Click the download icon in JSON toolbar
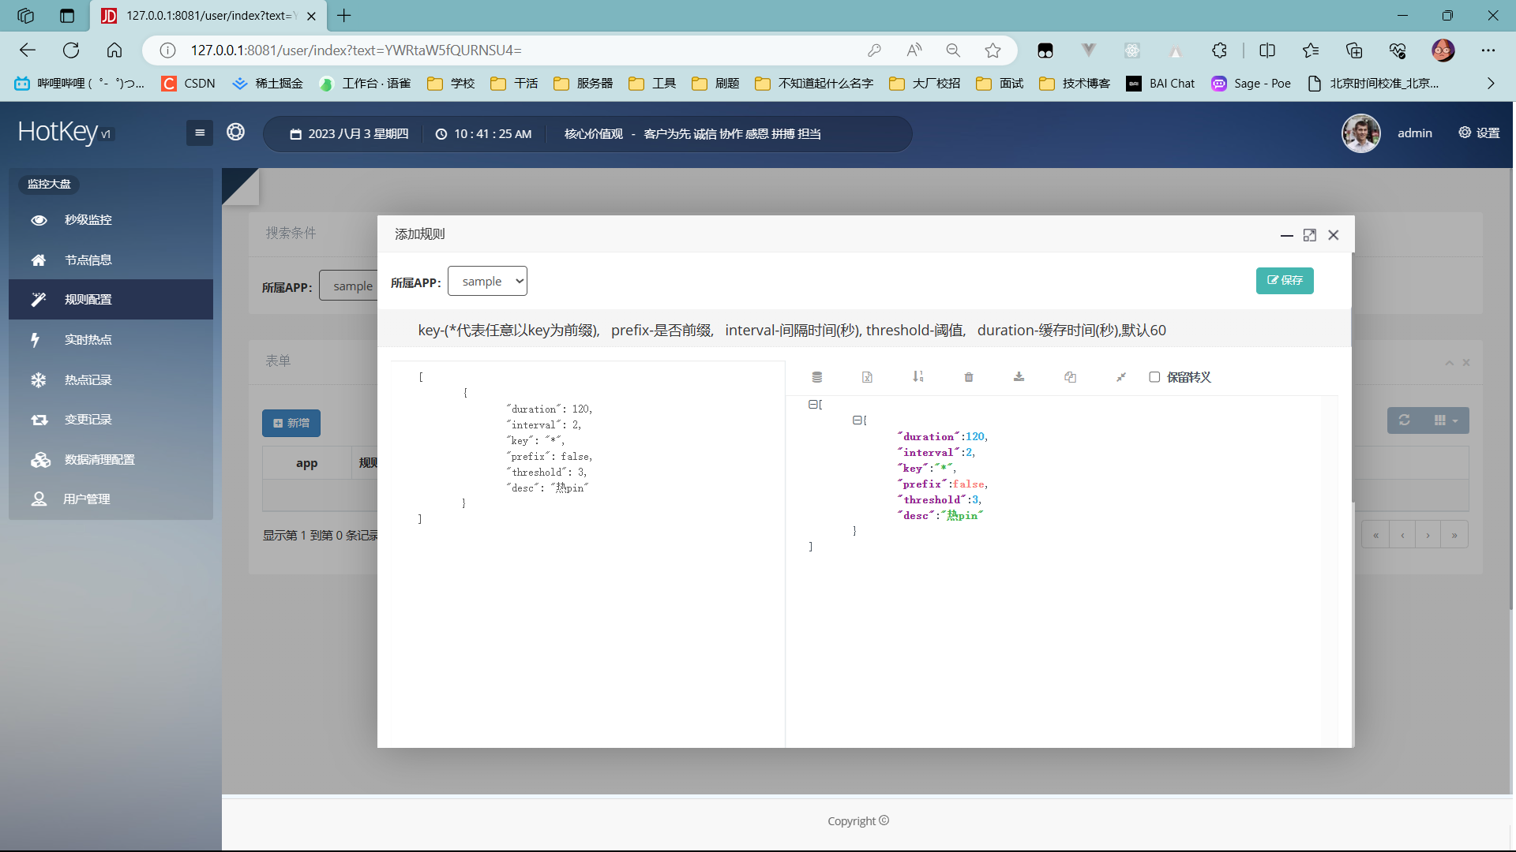The image size is (1516, 852). point(1019,377)
